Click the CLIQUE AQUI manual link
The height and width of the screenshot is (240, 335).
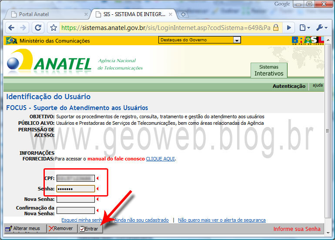(160, 159)
